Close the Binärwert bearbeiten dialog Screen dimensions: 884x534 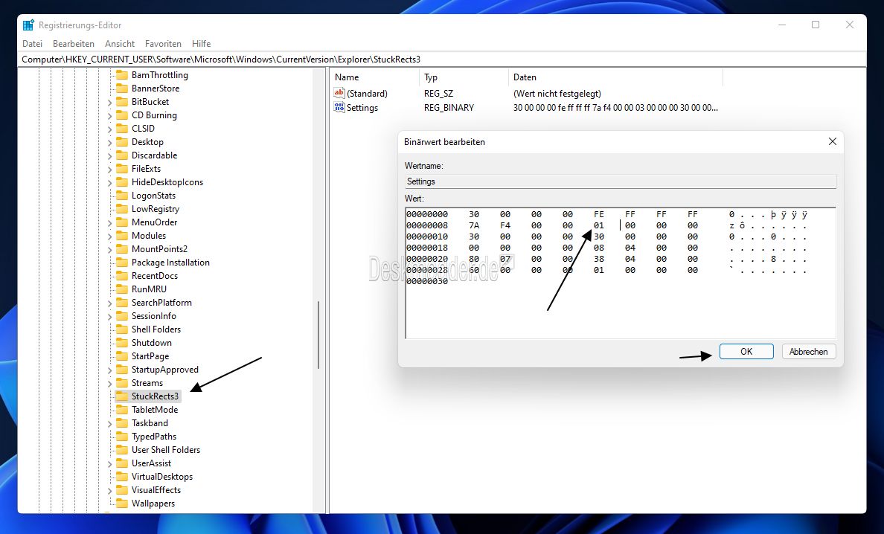pyautogui.click(x=832, y=141)
